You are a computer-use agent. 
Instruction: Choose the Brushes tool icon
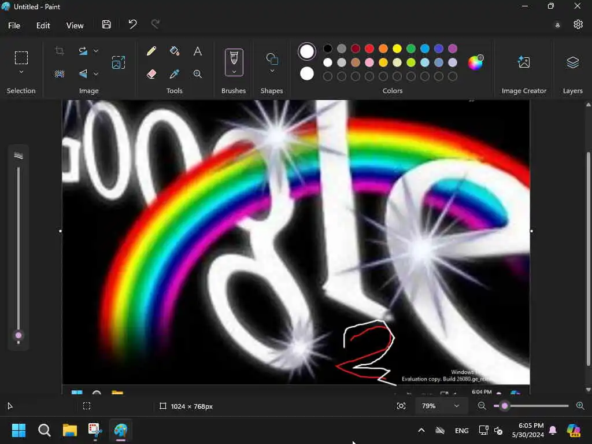pos(234,58)
